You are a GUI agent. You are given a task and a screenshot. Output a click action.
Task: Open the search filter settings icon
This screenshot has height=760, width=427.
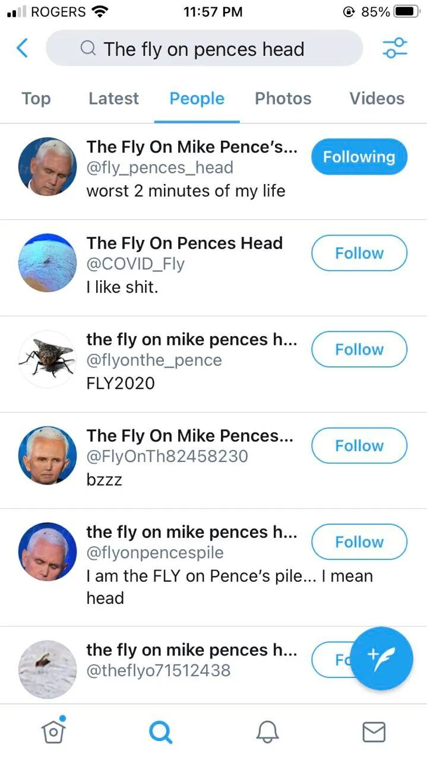(395, 48)
